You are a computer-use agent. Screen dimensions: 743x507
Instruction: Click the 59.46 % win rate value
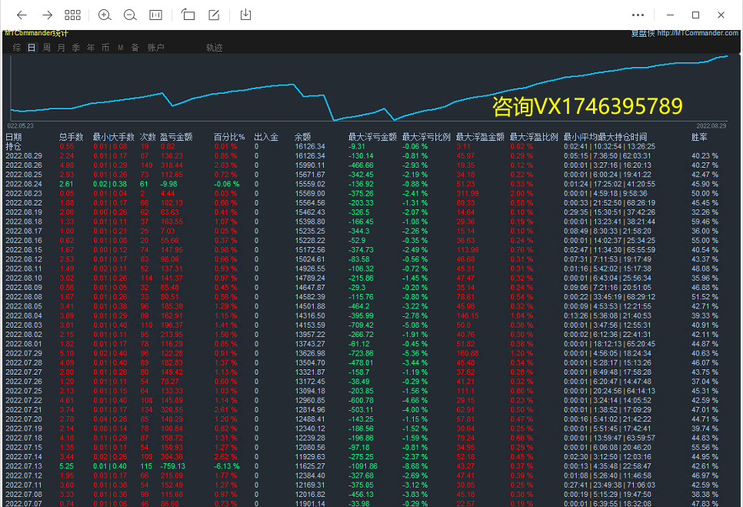[x=705, y=222]
